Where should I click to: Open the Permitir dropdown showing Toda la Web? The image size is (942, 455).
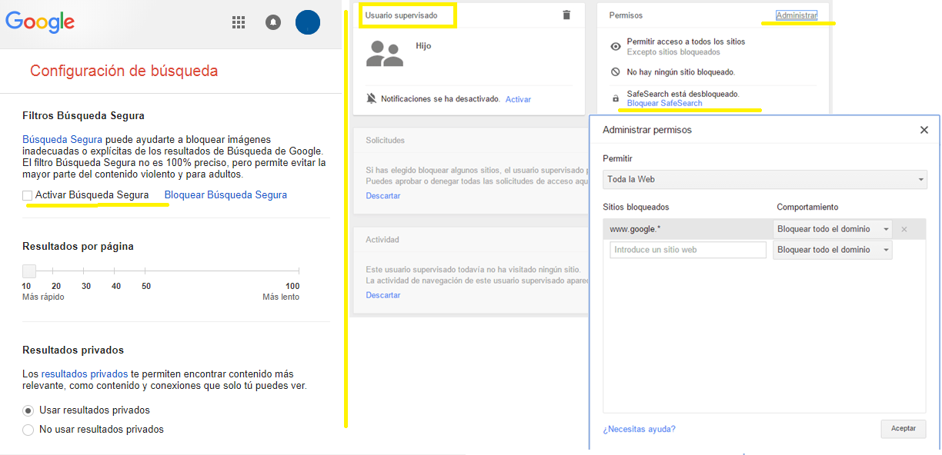765,179
